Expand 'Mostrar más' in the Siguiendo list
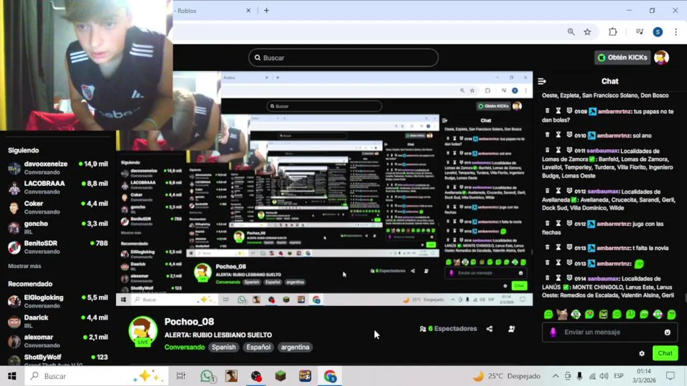The image size is (687, 386). coord(25,266)
